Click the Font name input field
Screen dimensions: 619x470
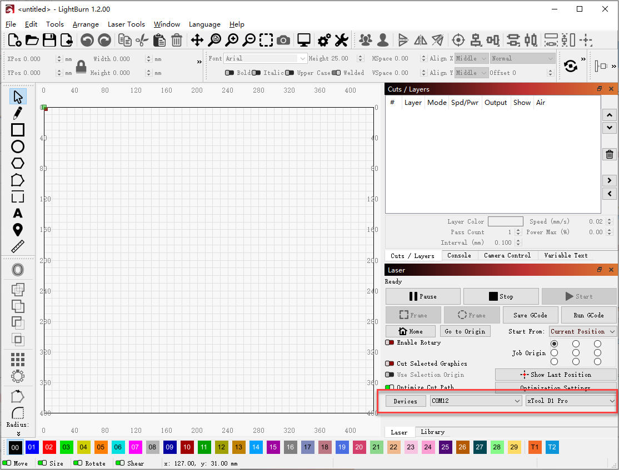[x=261, y=58]
